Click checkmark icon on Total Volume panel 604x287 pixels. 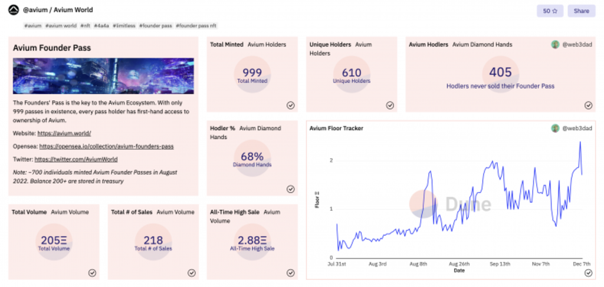coord(92,273)
